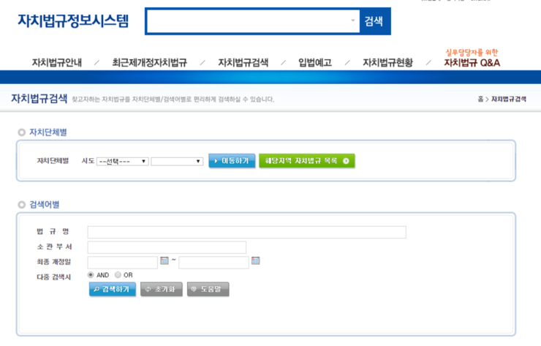
Task: Click the green 해당지역 자치법규 목록 button
Action: 307,161
